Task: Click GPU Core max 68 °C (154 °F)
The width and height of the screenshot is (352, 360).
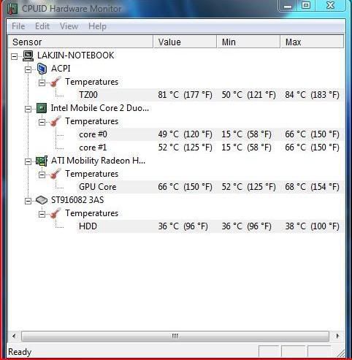Action: 312,187
